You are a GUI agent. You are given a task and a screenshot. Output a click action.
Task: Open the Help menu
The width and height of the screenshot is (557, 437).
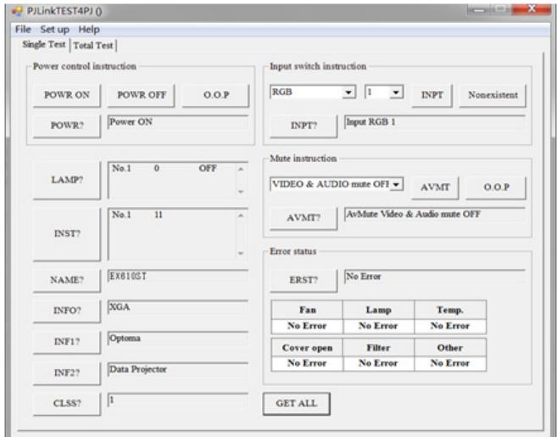(89, 30)
